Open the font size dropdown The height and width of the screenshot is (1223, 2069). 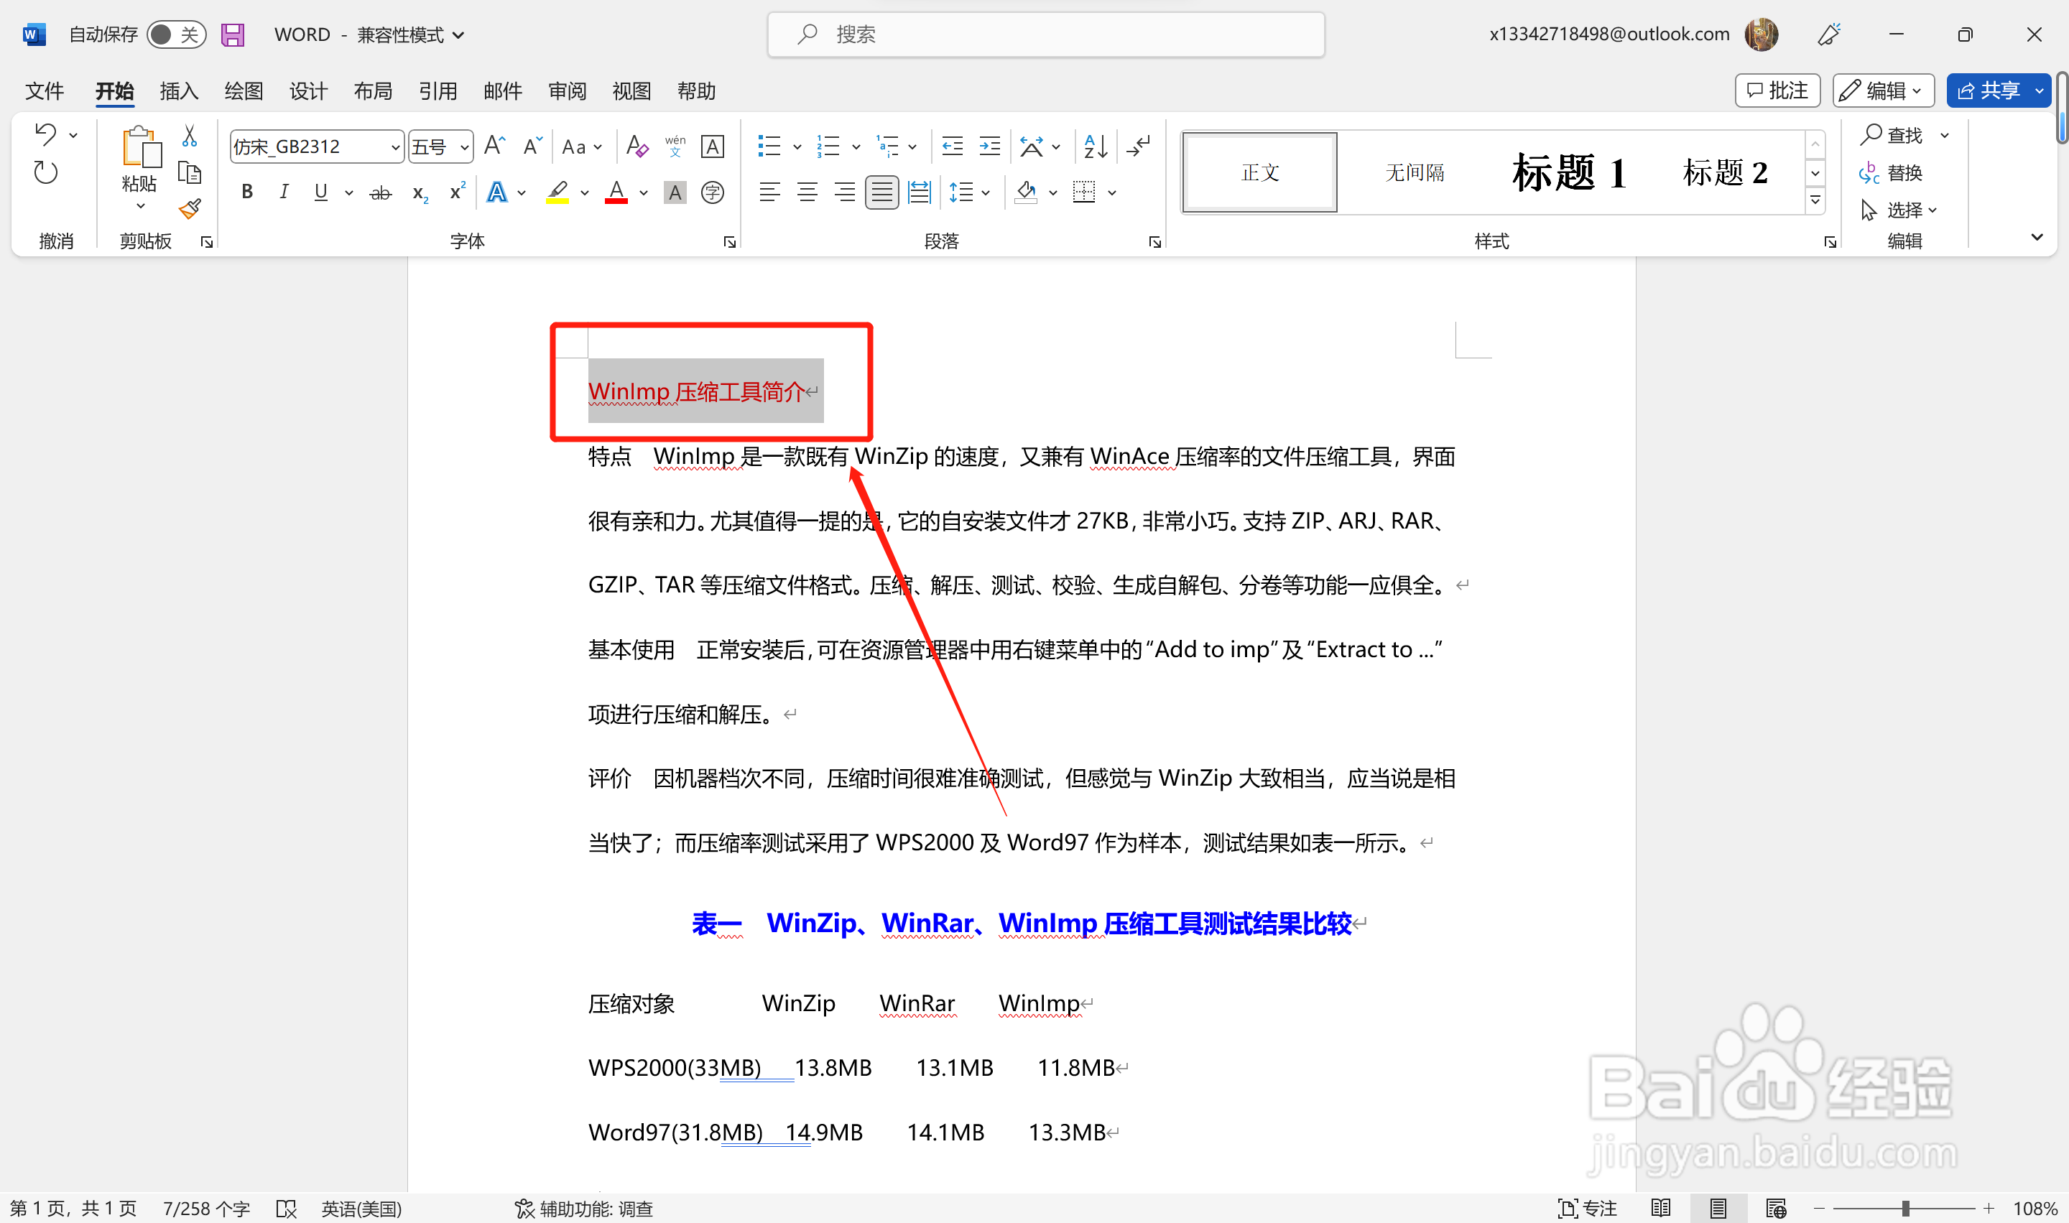point(465,147)
